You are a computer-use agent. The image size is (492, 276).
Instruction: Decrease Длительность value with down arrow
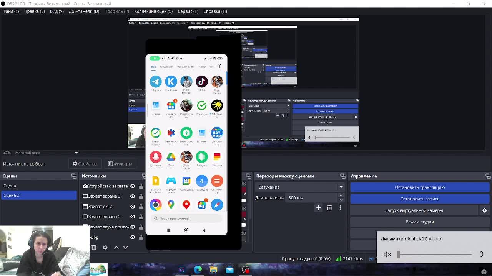coord(341,200)
